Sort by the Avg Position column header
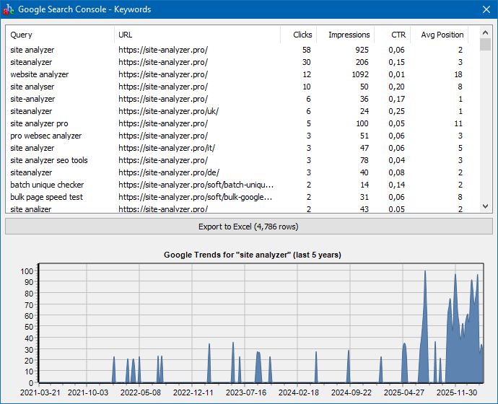Image resolution: width=498 pixels, height=404 pixels. [440, 35]
